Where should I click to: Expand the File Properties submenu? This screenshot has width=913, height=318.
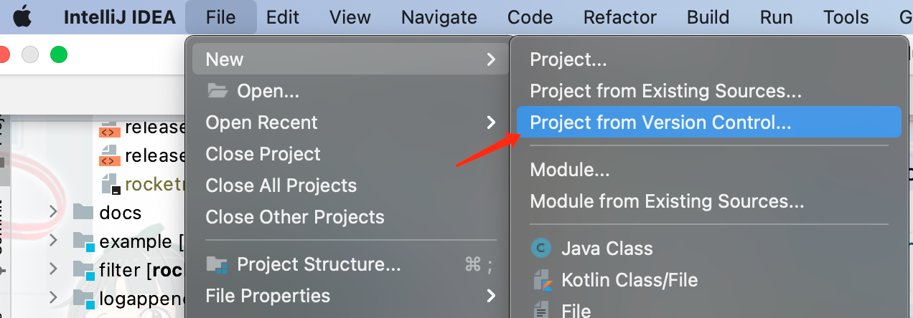(491, 296)
